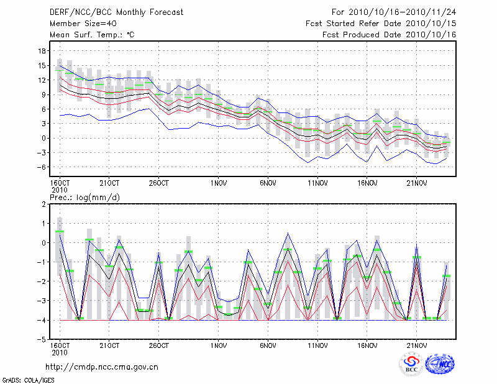Screen dimensions: 497x384
Task: Click the BCC logo
Action: coord(411,365)
